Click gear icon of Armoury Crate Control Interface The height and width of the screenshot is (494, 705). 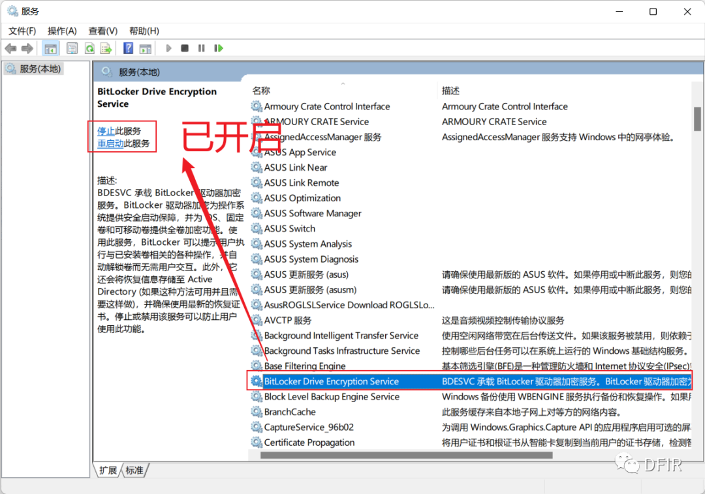tap(257, 106)
